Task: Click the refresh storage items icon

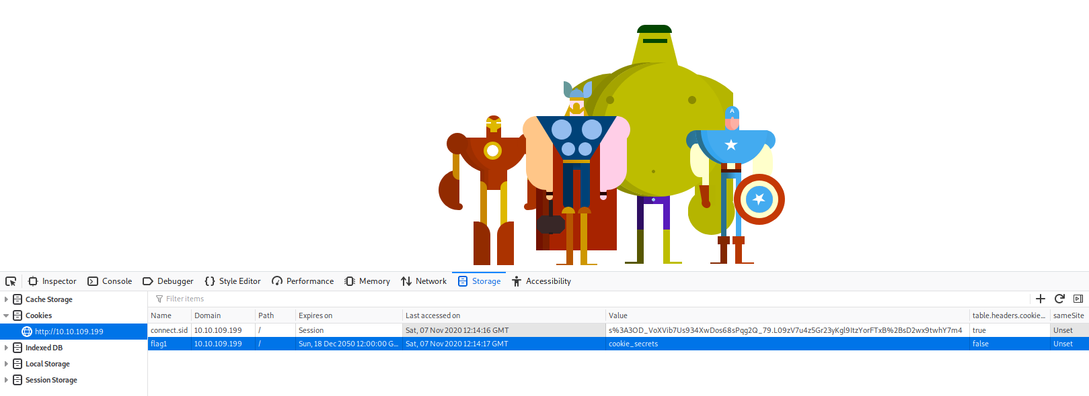Action: tap(1059, 299)
